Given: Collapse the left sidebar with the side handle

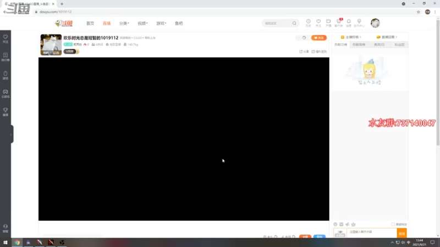Looking at the screenshot, I should [x=12, y=134].
